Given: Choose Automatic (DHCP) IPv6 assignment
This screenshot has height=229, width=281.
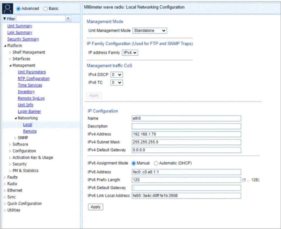Looking at the screenshot, I should (156, 163).
